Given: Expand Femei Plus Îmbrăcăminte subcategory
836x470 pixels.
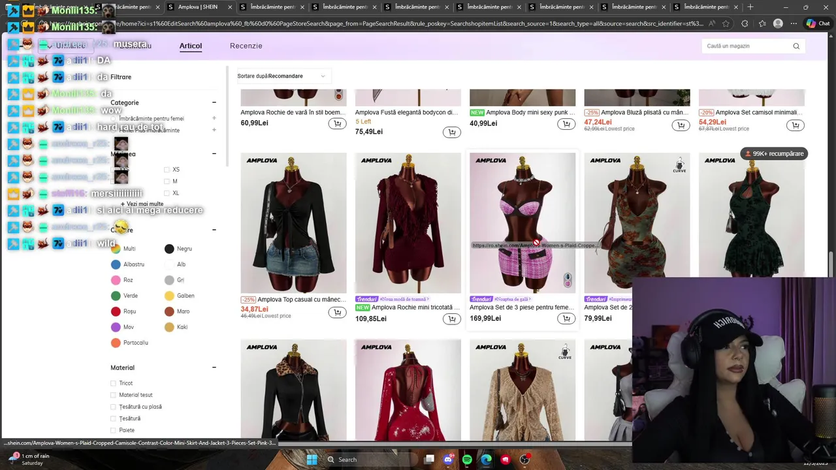Looking at the screenshot, I should click(214, 130).
